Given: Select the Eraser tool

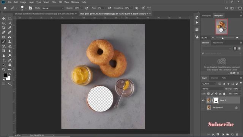Looking at the screenshot, I should point(9,46).
